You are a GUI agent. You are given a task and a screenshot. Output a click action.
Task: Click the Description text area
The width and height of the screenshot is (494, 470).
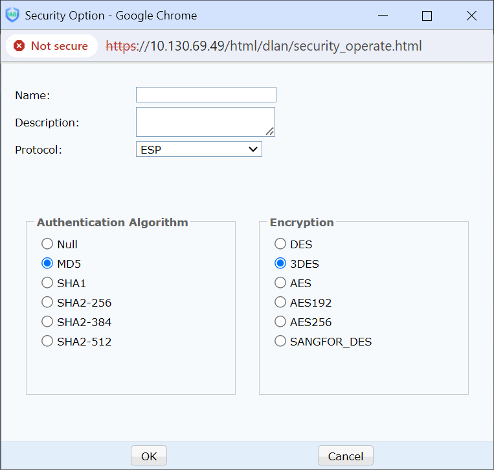[205, 122]
